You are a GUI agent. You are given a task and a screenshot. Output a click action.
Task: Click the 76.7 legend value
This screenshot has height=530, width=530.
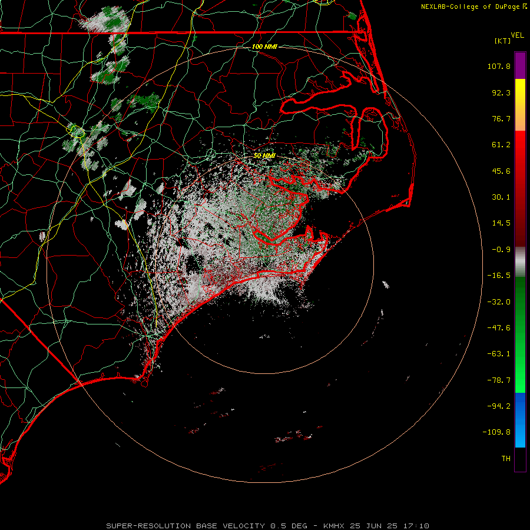[501, 118]
